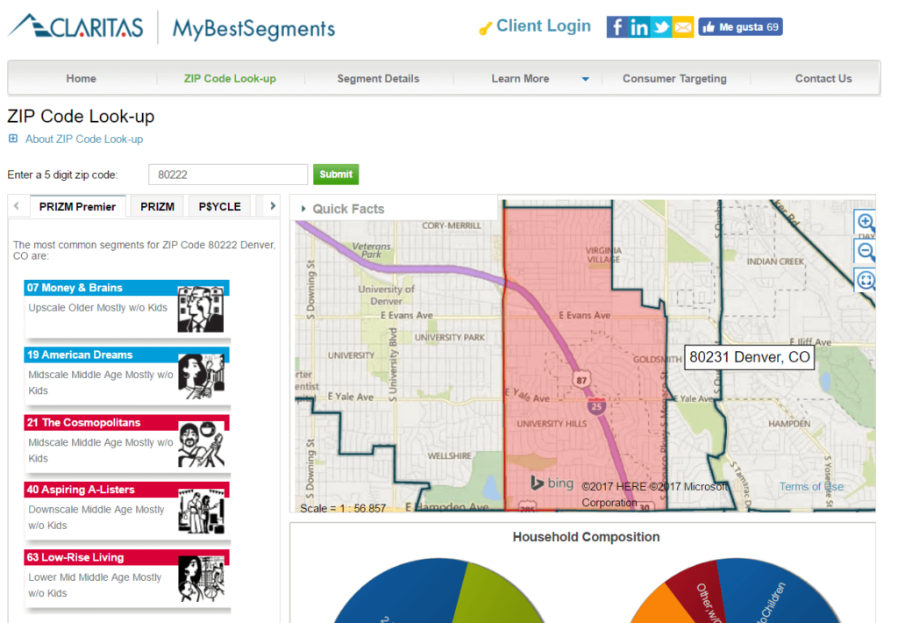The image size is (898, 623).
Task: Click the green Submit button
Action: pyautogui.click(x=336, y=175)
